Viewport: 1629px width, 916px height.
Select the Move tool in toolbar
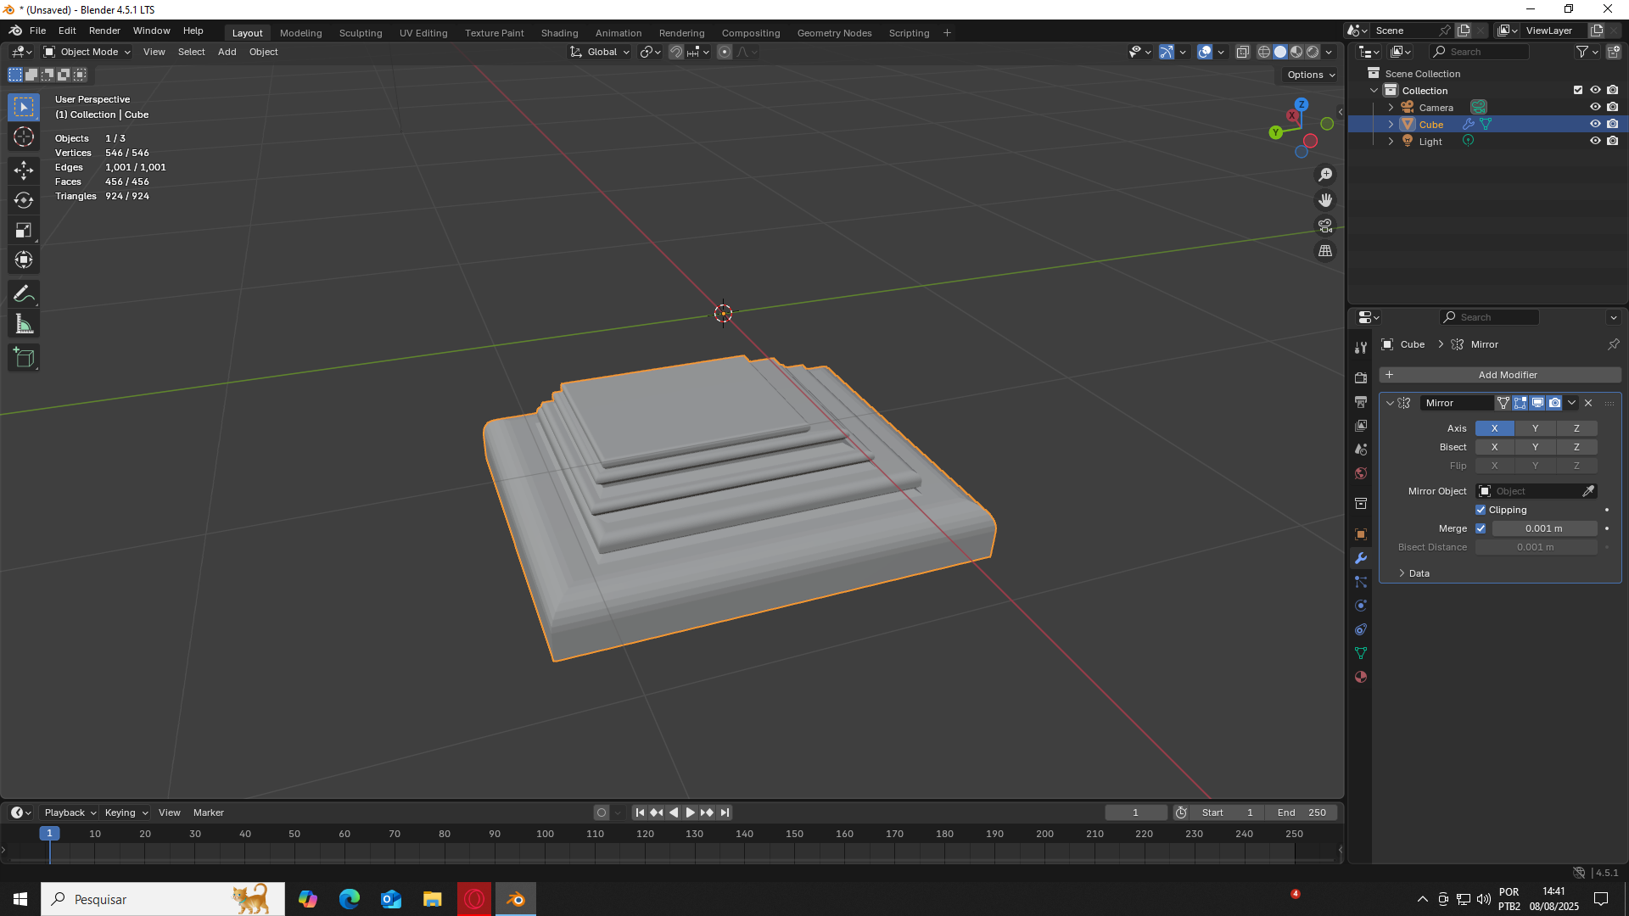click(x=24, y=170)
